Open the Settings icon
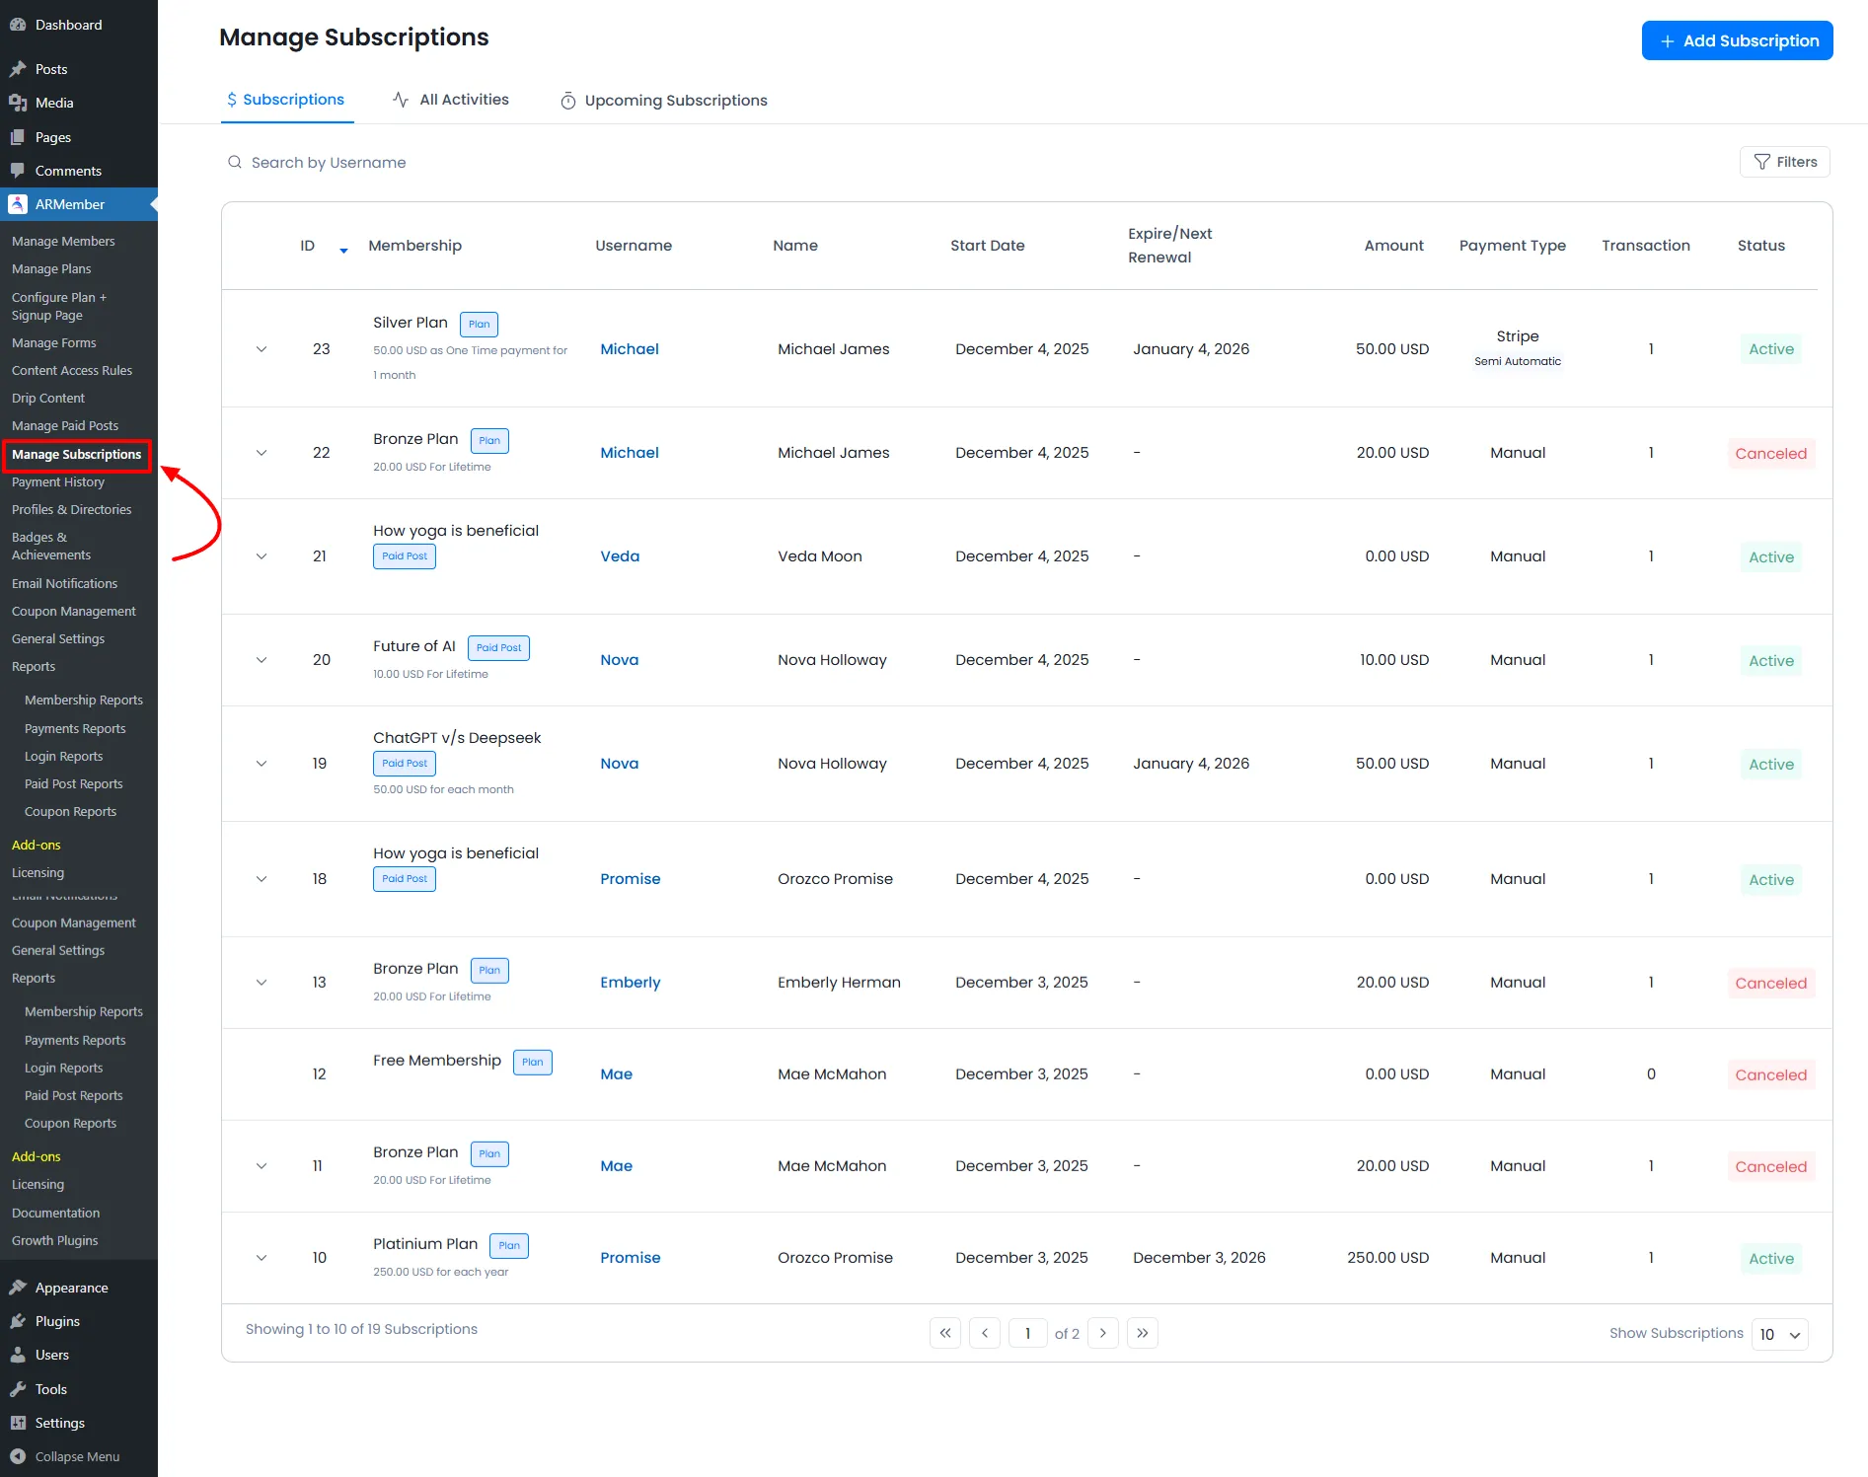This screenshot has width=1868, height=1477. tap(18, 1423)
